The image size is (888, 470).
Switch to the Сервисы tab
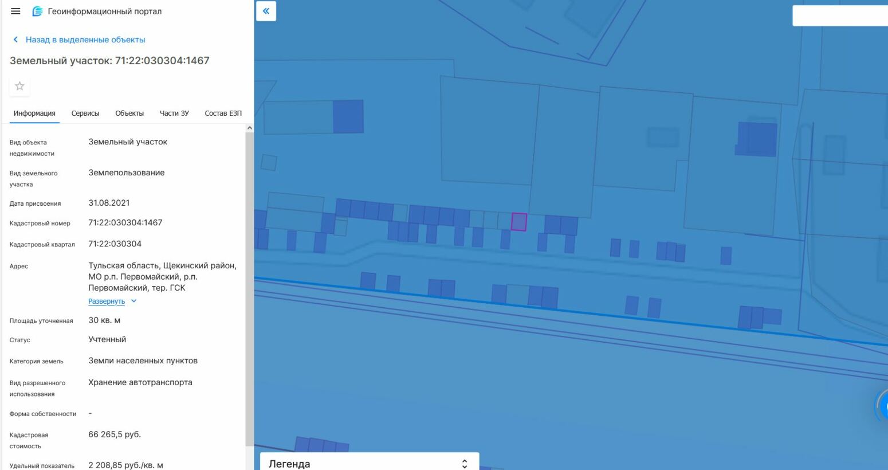tap(85, 113)
